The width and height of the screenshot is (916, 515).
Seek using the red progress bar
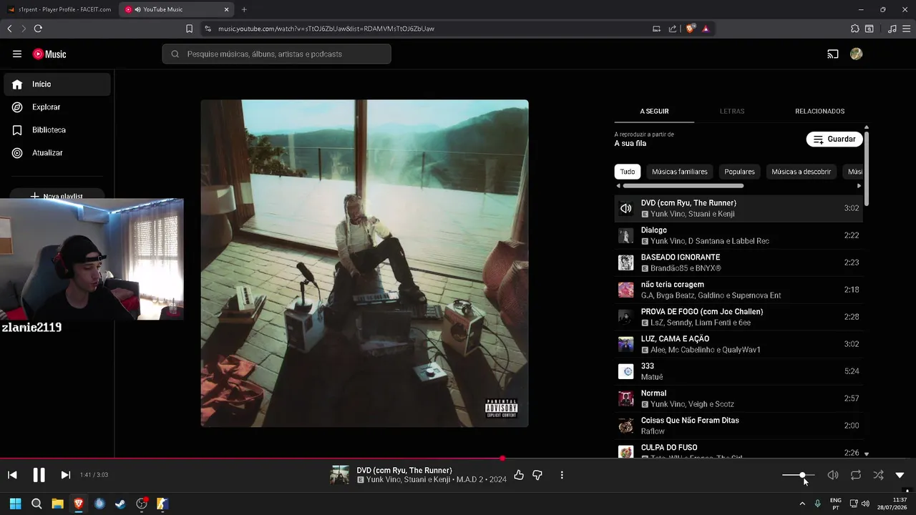pos(458,458)
